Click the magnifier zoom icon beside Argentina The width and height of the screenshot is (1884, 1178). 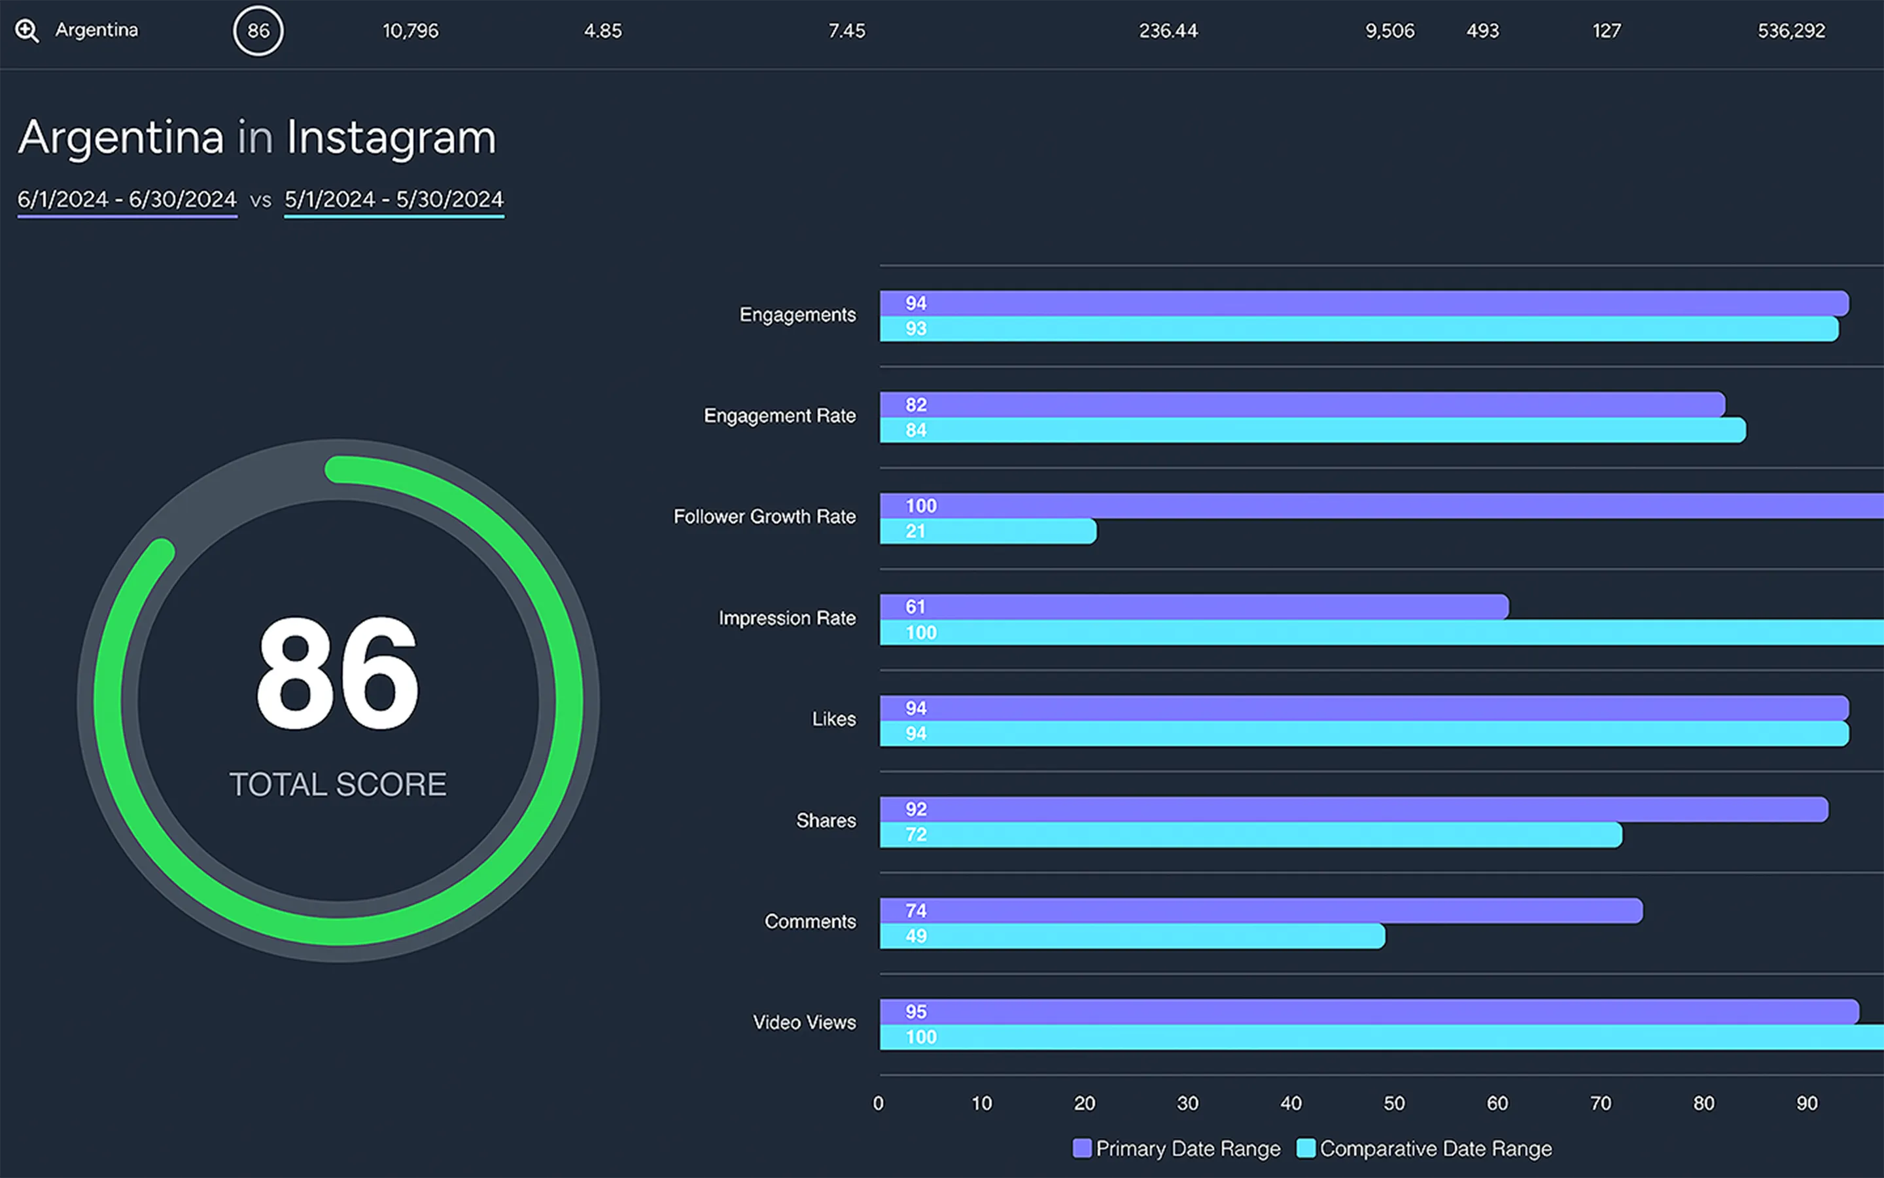tap(27, 31)
